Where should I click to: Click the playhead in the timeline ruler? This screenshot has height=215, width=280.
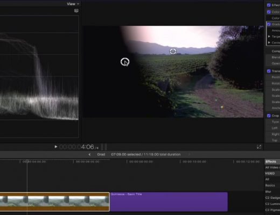click(27, 161)
